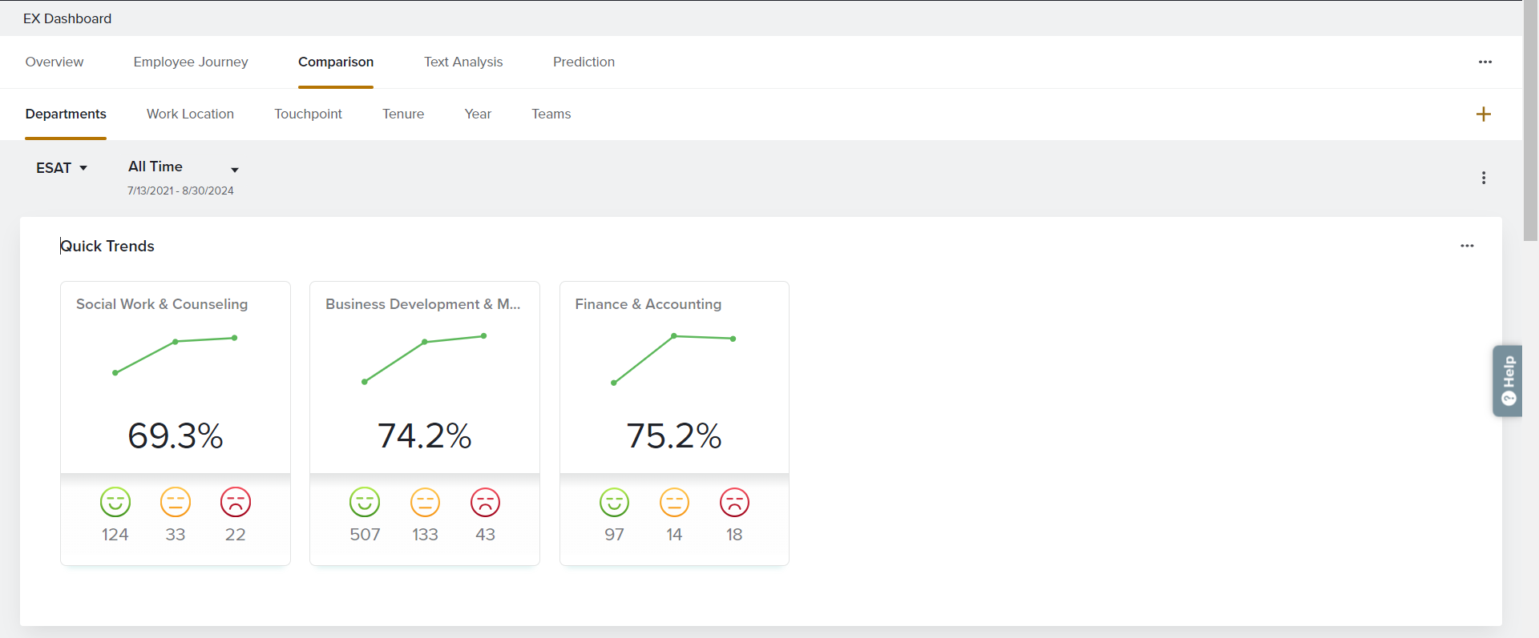Screen dimensions: 1539x638
Task: Expand the ESAT metric dropdown
Action: pyautogui.click(x=62, y=168)
